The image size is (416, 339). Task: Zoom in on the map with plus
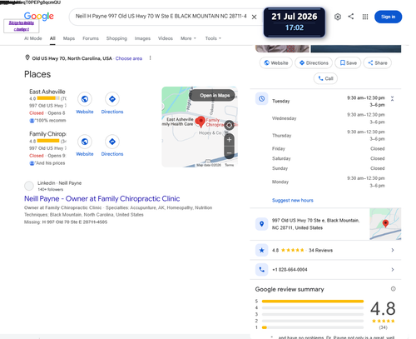tap(229, 140)
